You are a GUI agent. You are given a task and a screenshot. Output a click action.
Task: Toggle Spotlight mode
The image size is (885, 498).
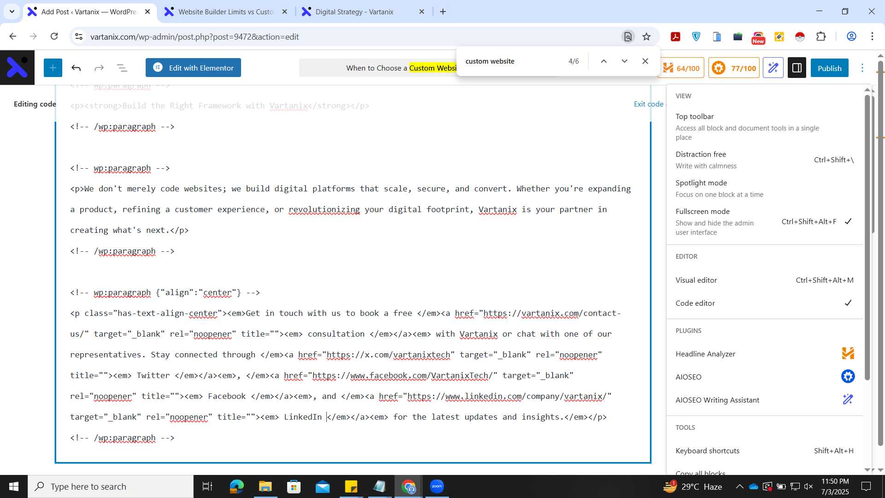point(764,188)
